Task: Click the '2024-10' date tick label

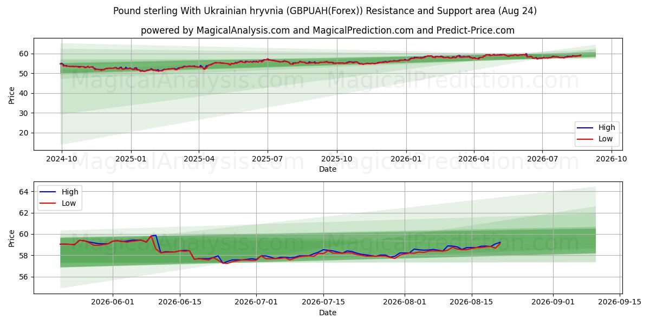Action: (x=62, y=160)
